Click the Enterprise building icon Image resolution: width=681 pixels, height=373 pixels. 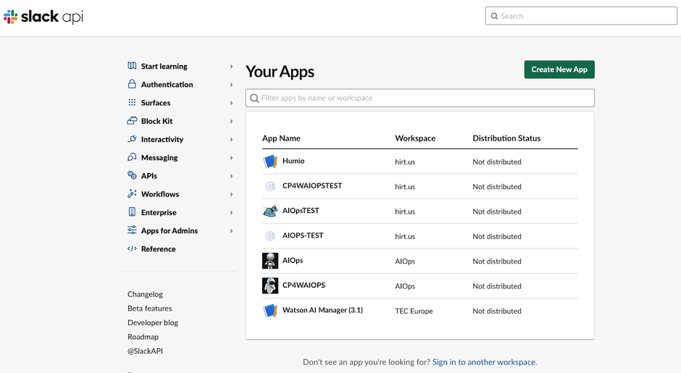132,211
